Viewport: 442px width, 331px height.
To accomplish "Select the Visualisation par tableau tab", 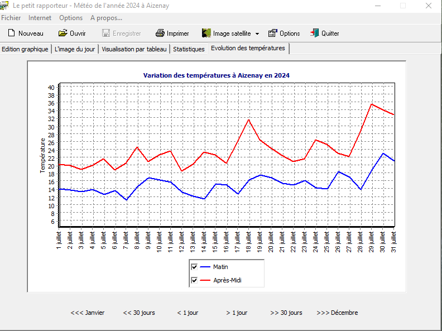I will 134,49.
